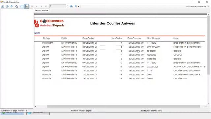Toggle the group tree panel button
Screen dimensions: 211x119
pyautogui.click(x=26, y=6)
